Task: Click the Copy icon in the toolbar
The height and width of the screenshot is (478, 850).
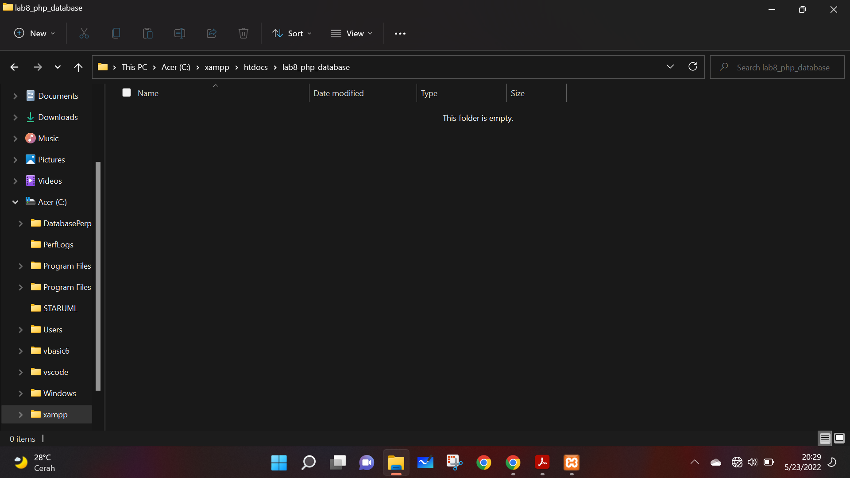Action: [x=116, y=33]
